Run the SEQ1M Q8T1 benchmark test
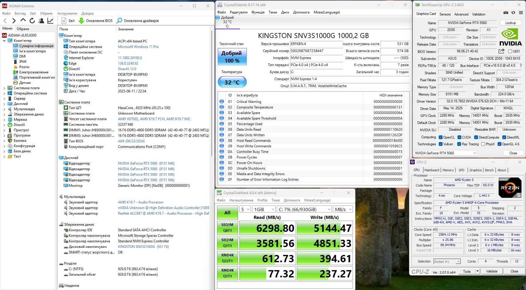526x290 pixels. pos(227,228)
